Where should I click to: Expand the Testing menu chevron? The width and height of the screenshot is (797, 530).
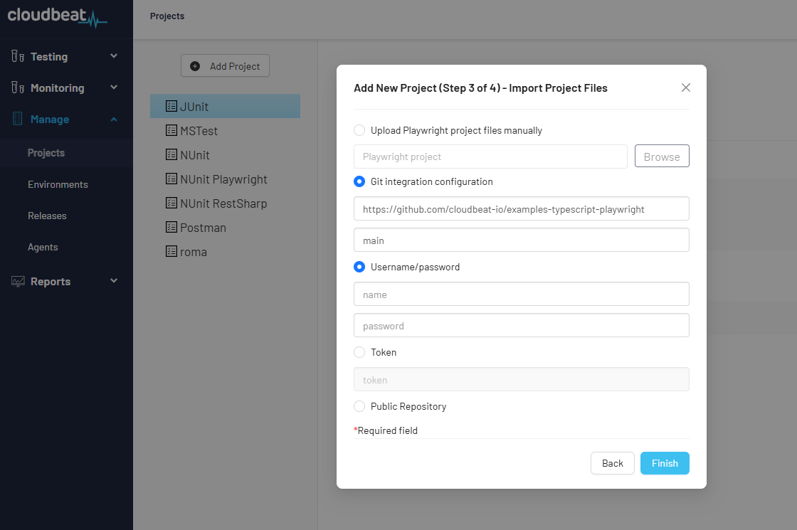pos(114,56)
